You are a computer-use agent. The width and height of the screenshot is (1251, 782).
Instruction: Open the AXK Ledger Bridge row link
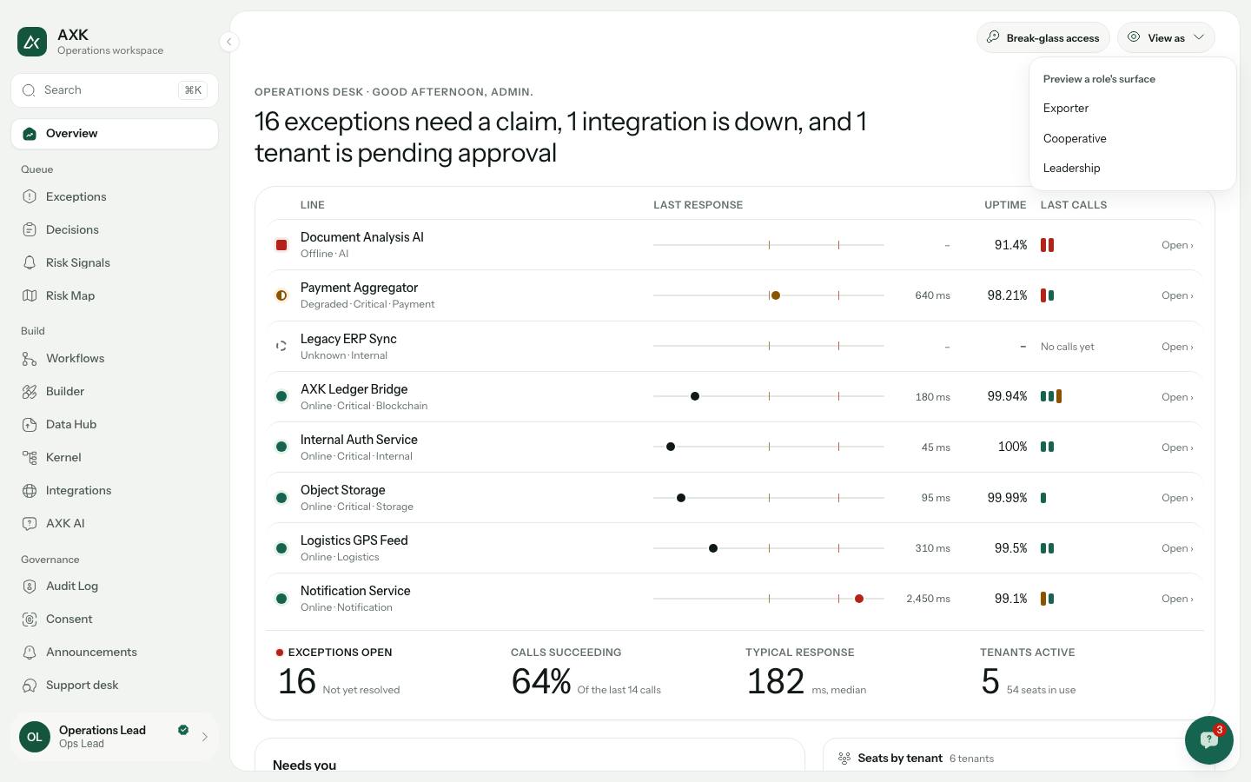click(1177, 397)
